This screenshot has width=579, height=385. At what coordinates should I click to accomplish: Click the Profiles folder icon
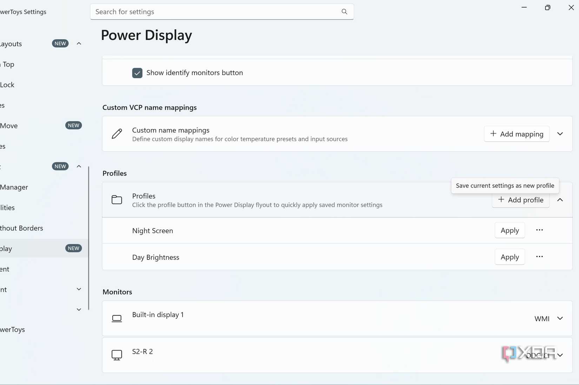[117, 200]
